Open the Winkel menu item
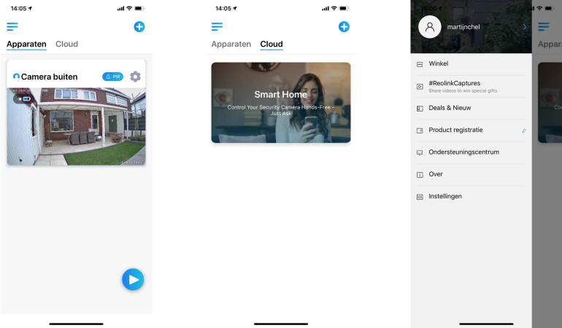 pos(439,64)
